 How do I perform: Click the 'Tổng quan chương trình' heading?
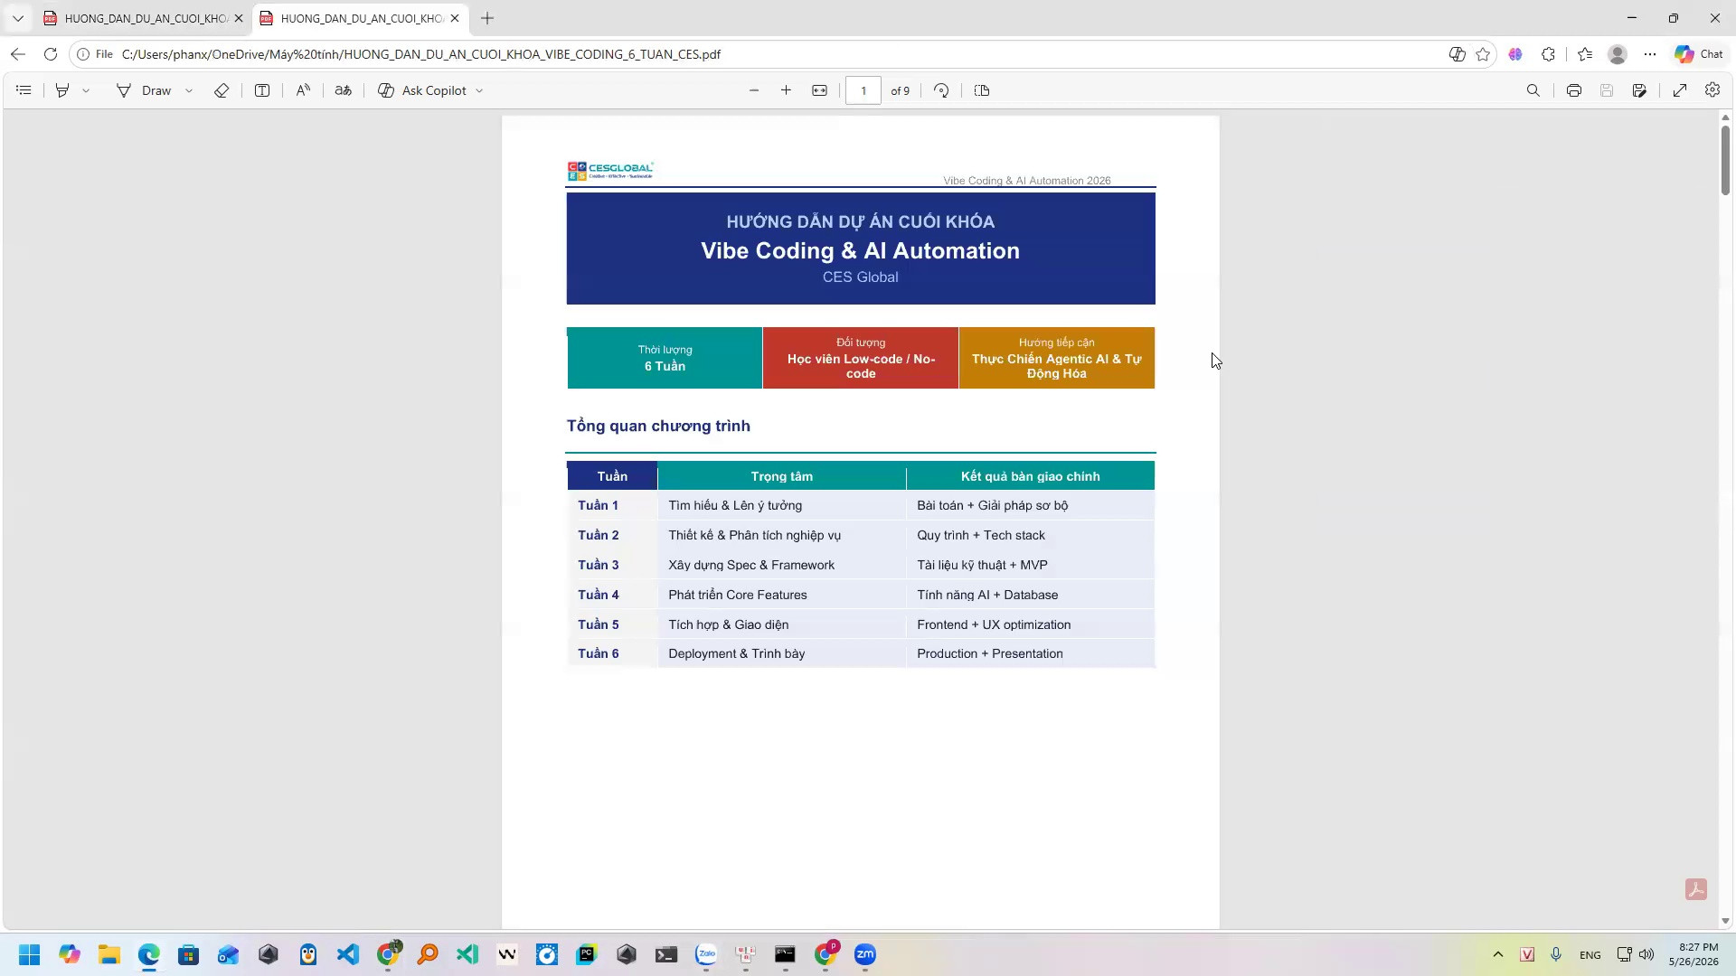(658, 426)
